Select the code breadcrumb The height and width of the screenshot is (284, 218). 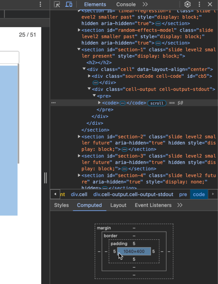(199, 194)
